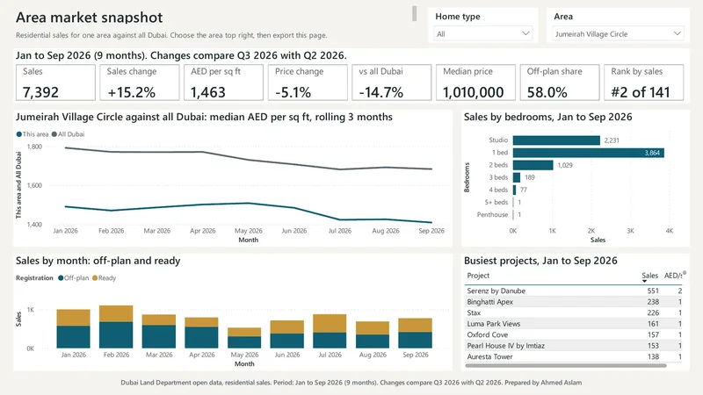The width and height of the screenshot is (703, 395).
Task: Click the vs all Dubai card -14.7%
Action: [x=391, y=83]
